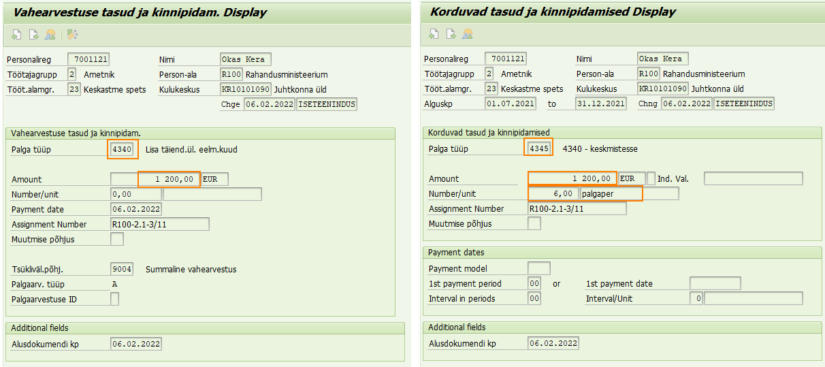The width and height of the screenshot is (825, 367).
Task: Open overview mountain icon in right toolbar
Action: (x=467, y=33)
